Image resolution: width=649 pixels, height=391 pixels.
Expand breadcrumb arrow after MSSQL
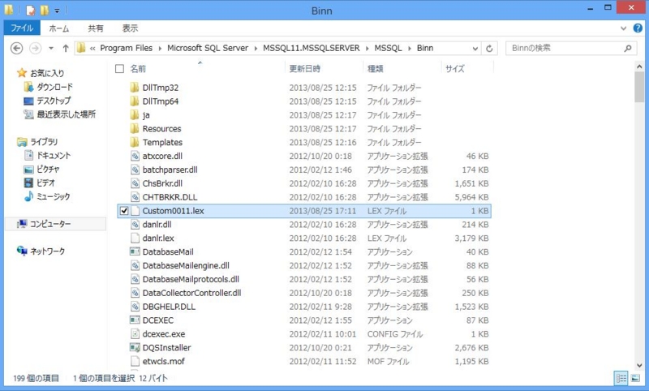[409, 49]
